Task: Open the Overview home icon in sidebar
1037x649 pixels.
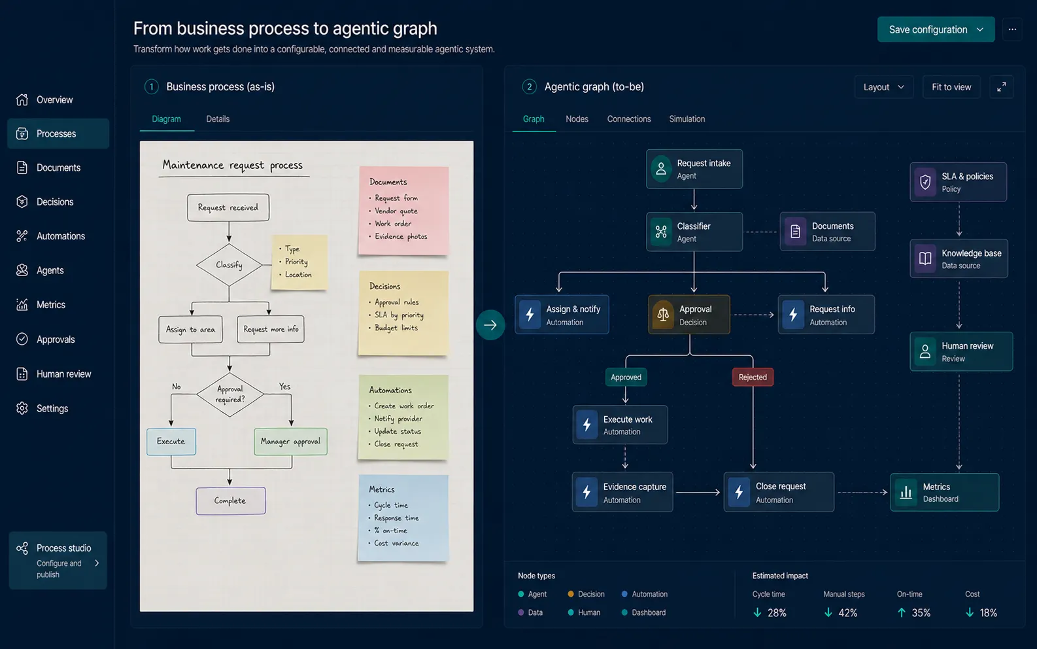Action: [22, 99]
